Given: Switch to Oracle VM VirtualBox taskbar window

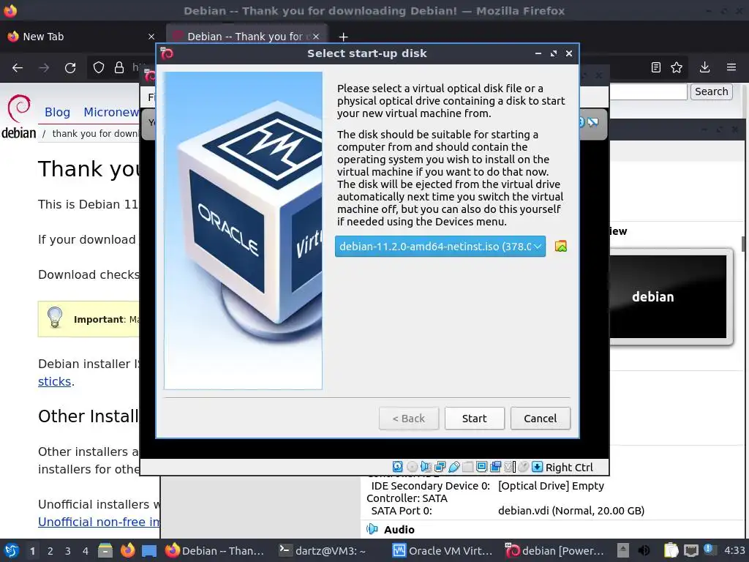Looking at the screenshot, I should click(x=444, y=550).
